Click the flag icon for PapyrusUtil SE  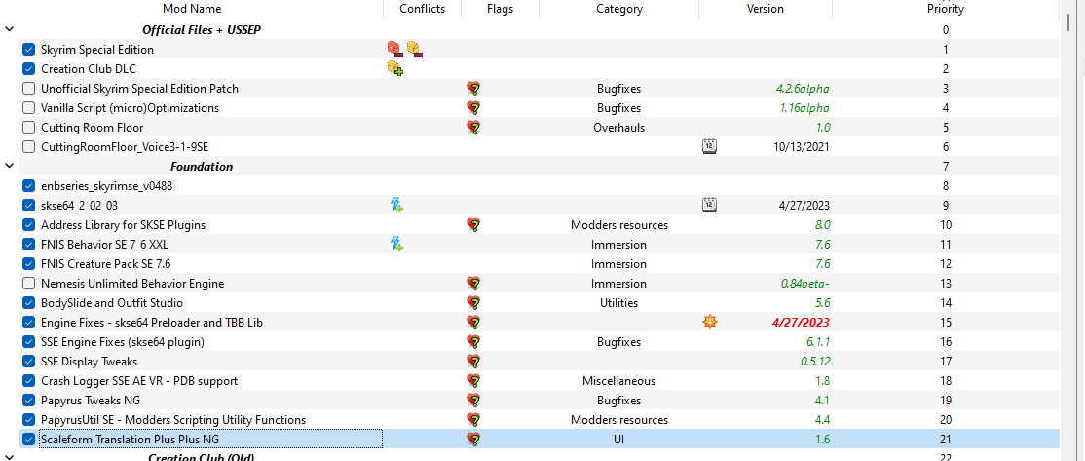point(473,419)
